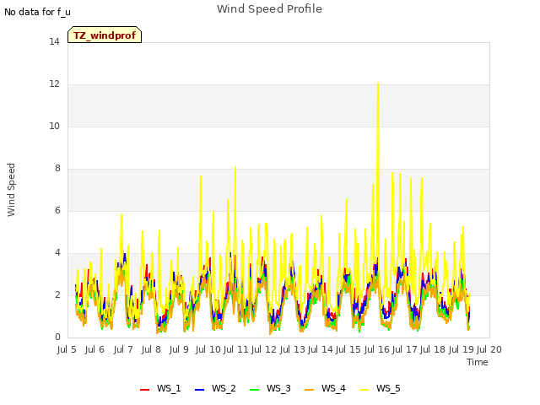Click the Jul 14 x-axis tick label
This screenshot has width=540, height=405.
[x=320, y=349]
